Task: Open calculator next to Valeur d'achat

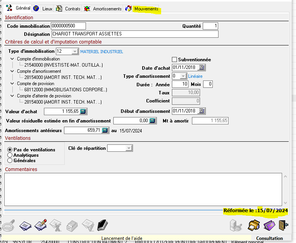Action: 83,111
